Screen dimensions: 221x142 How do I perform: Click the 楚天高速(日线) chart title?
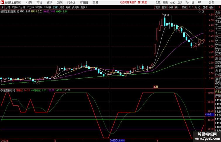8,12
